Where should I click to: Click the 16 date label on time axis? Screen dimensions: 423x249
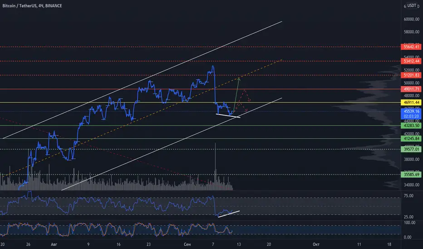(118, 244)
